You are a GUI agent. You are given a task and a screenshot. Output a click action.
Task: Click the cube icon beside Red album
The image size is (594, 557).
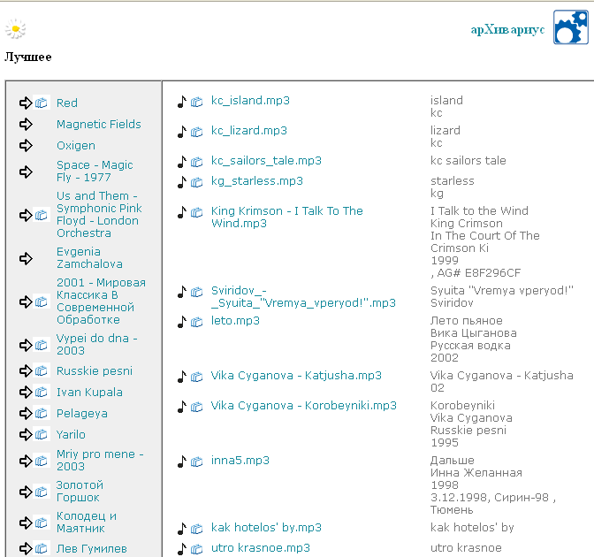[42, 103]
